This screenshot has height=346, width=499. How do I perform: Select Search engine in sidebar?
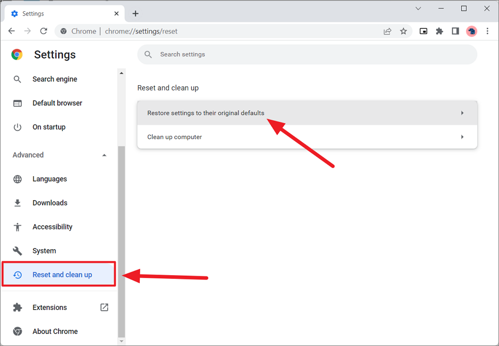(x=54, y=79)
